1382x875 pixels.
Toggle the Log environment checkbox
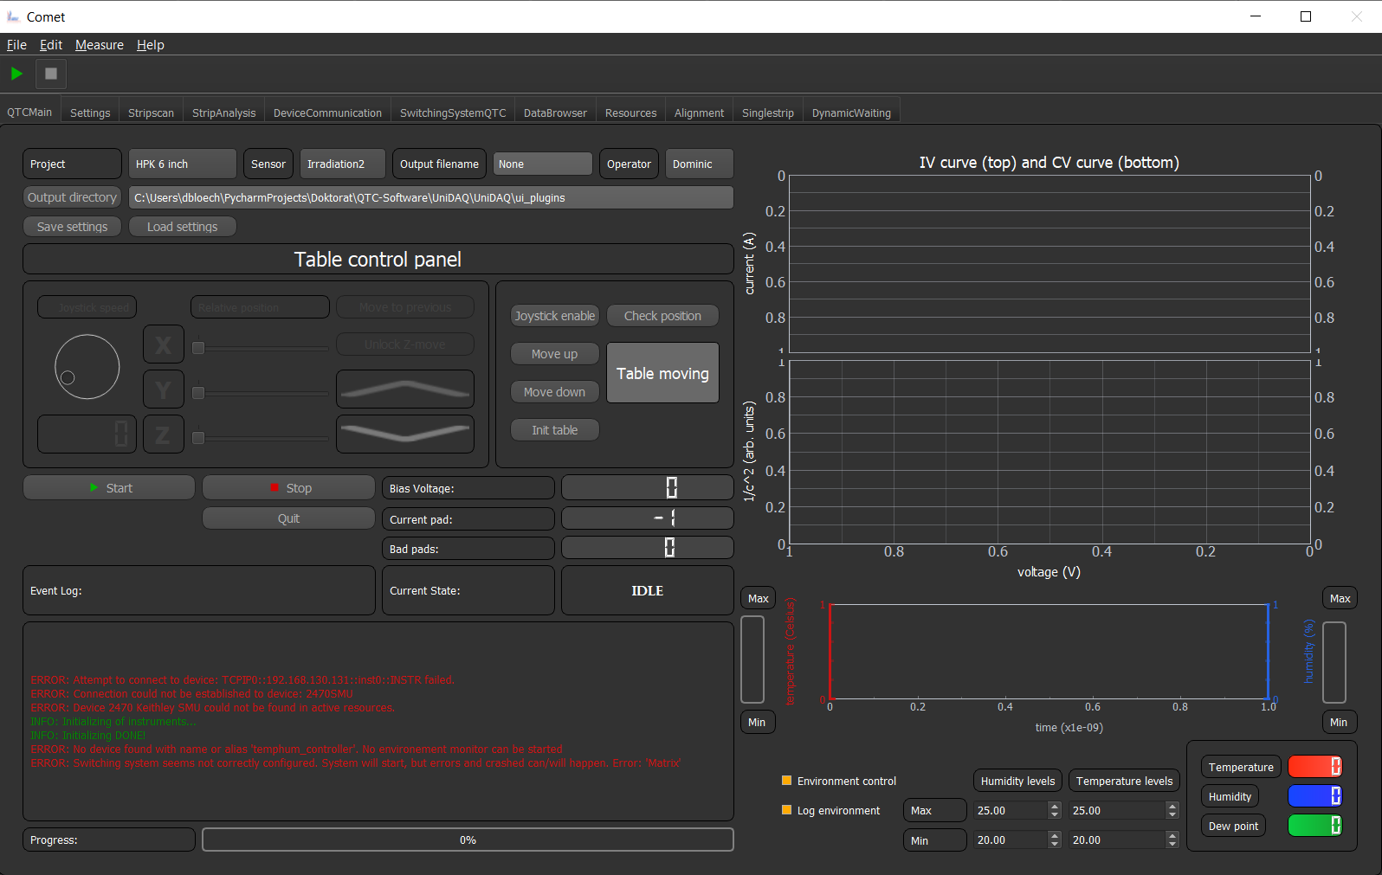(x=787, y=810)
